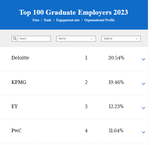Click the Organisational Profile header
Image resolution: width=152 pixels, height=145 pixels.
click(99, 20)
